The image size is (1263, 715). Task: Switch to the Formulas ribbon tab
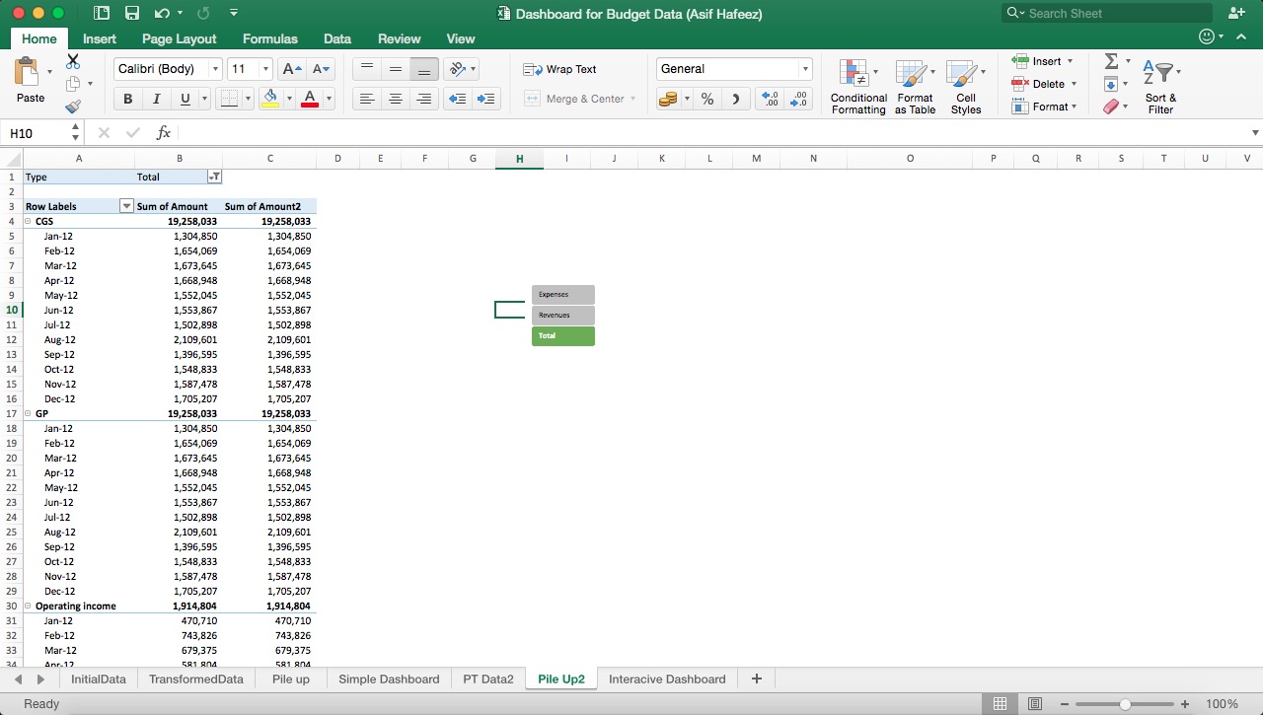tap(269, 38)
